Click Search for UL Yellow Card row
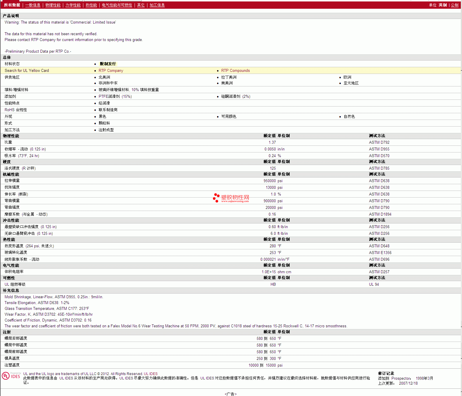The height and width of the screenshot is (396, 462). (27, 71)
